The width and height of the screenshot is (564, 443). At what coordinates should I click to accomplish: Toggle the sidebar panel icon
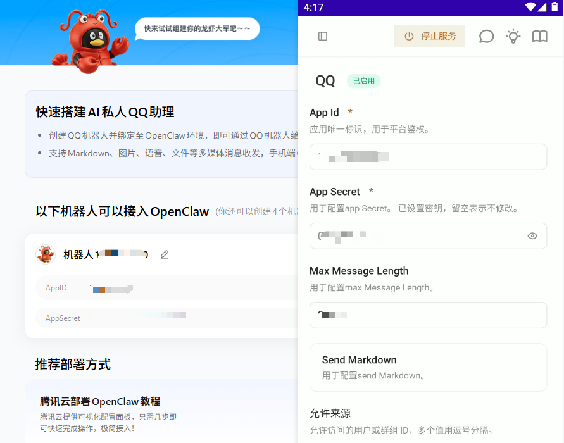coord(323,36)
